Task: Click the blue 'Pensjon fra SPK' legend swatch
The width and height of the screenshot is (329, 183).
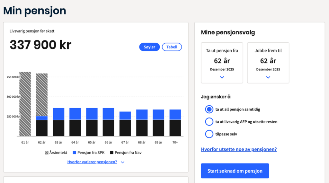Action: [74, 152]
